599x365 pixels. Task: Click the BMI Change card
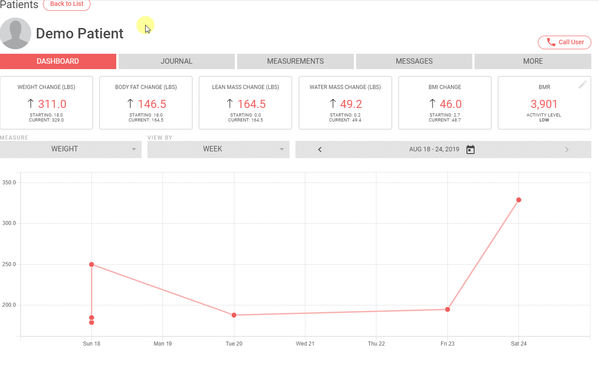coord(445,103)
